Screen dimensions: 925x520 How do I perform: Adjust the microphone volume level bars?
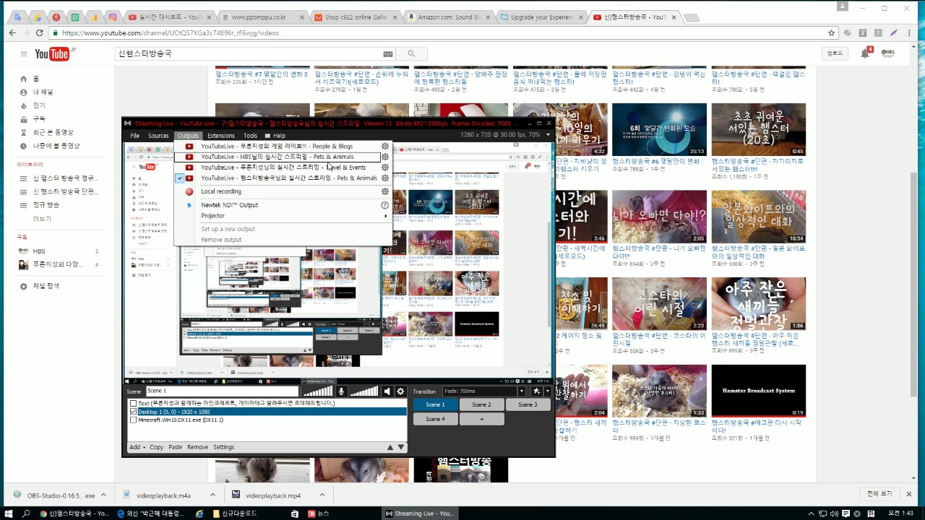click(318, 391)
